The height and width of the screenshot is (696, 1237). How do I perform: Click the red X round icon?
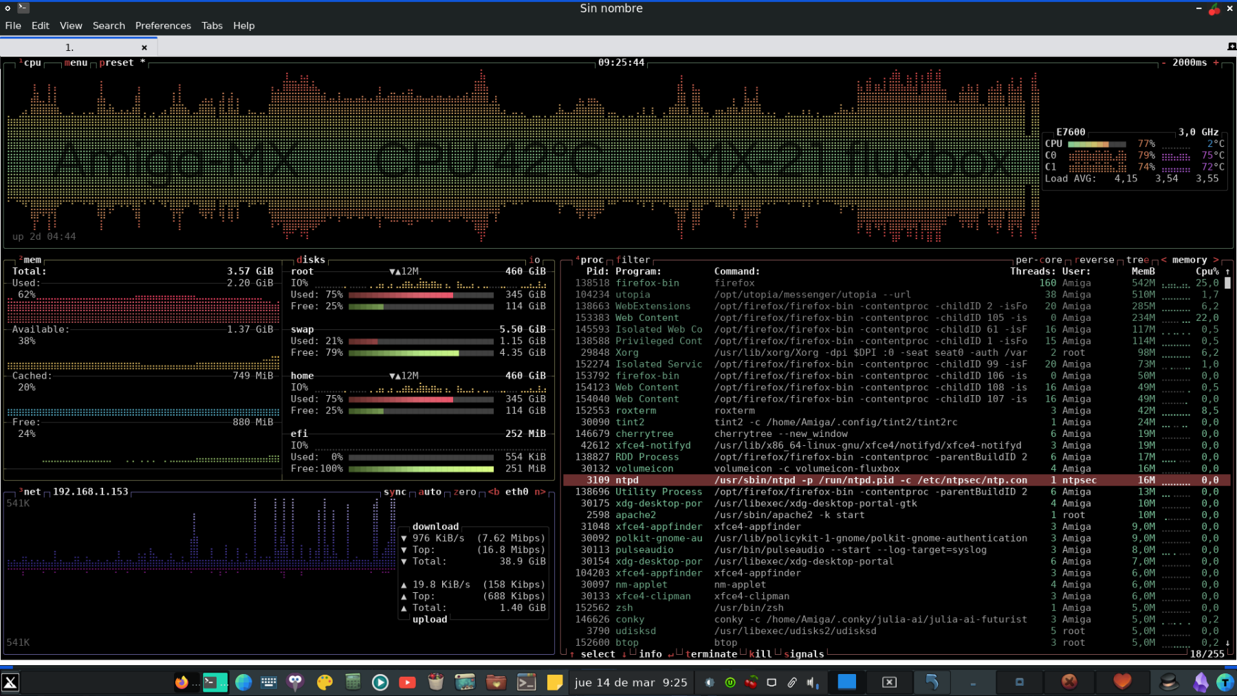pos(1069,682)
